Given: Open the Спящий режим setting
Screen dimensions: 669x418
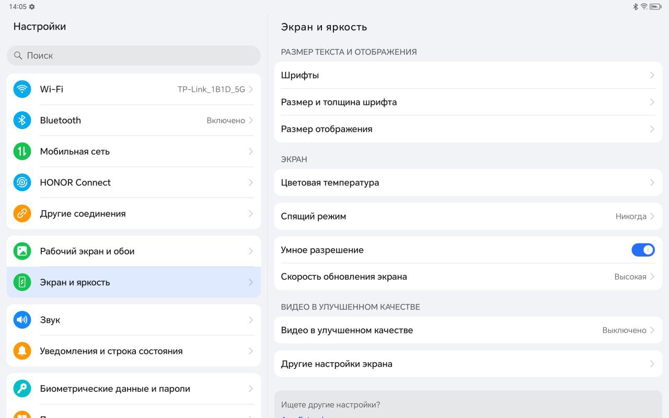Looking at the screenshot, I should point(468,216).
